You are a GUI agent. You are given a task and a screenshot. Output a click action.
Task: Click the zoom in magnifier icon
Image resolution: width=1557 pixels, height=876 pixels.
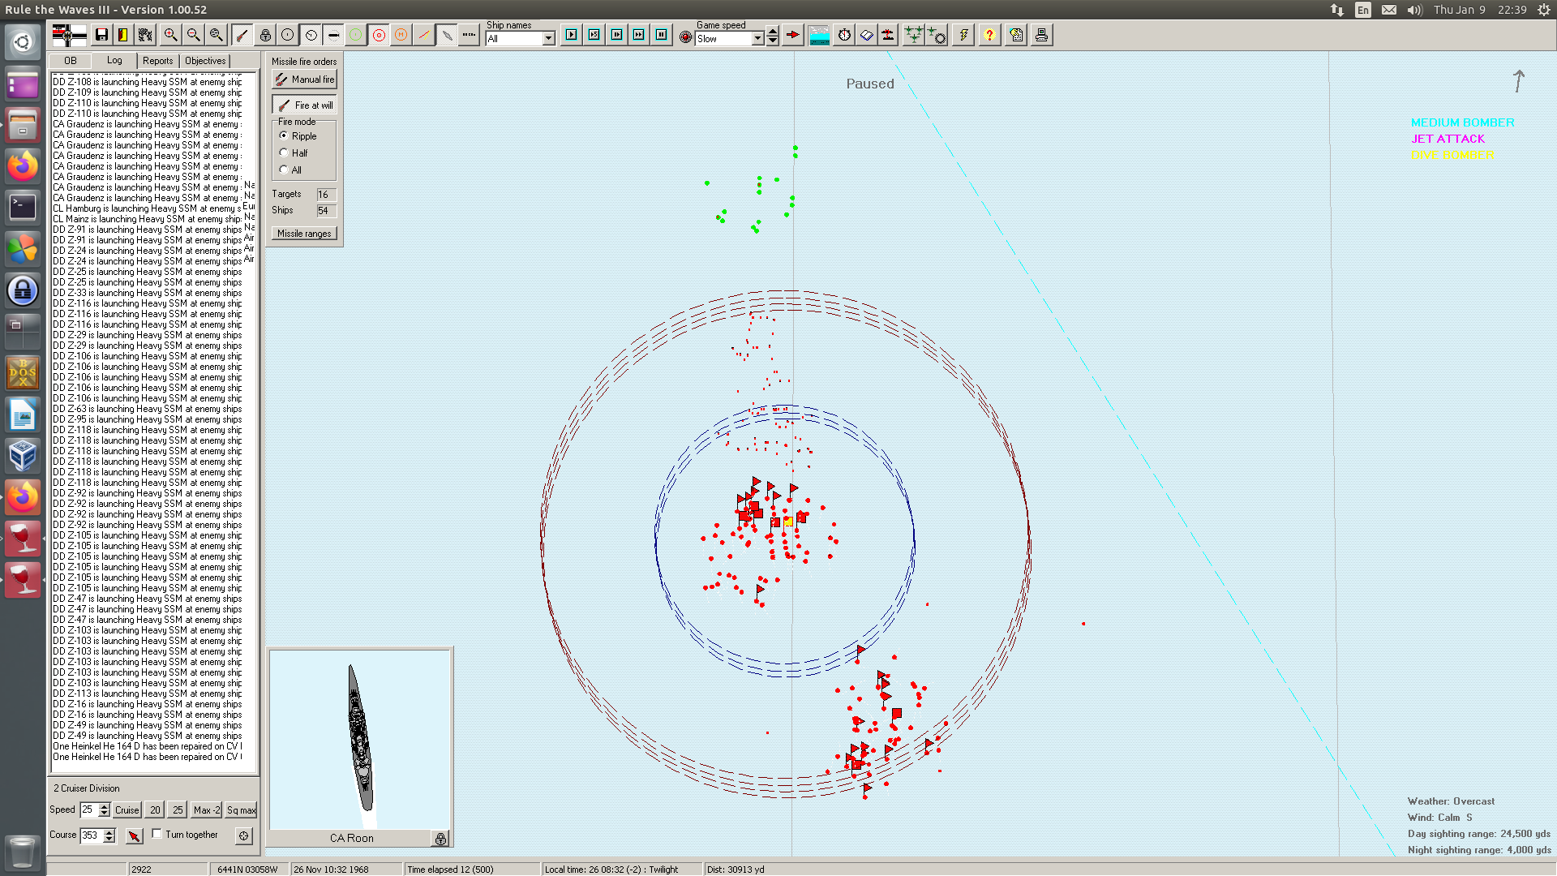tap(170, 35)
